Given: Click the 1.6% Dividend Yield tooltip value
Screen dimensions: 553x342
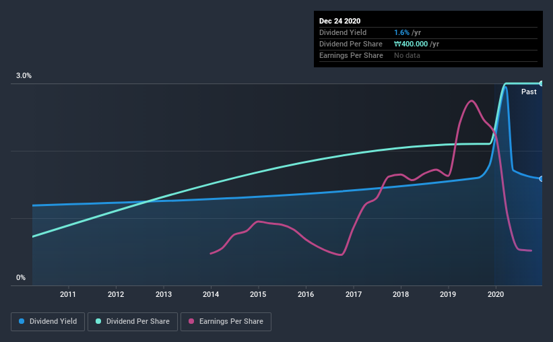Looking at the screenshot, I should pyautogui.click(x=401, y=32).
